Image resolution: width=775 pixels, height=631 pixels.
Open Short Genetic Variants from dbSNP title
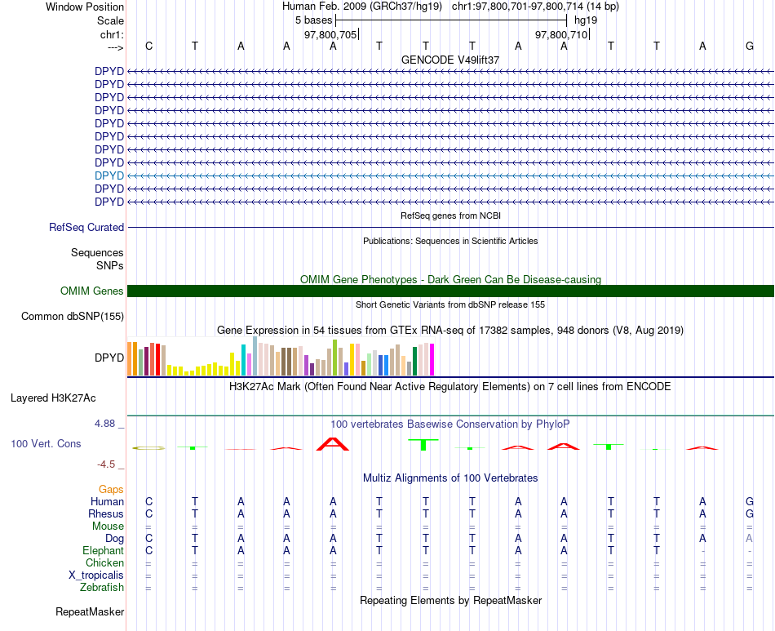click(450, 304)
